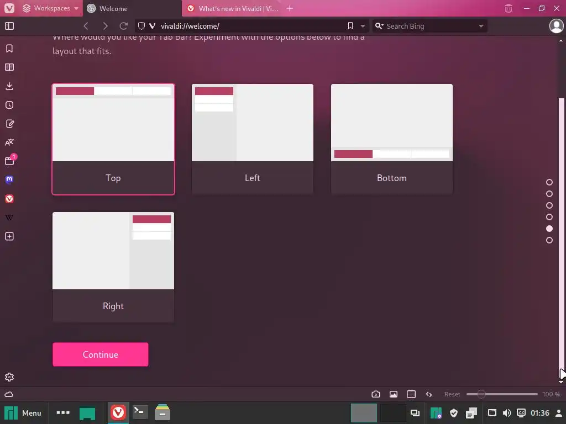Viewport: 566px width, 424px height.
Task: Open the file manager taskbar icon
Action: tap(163, 412)
